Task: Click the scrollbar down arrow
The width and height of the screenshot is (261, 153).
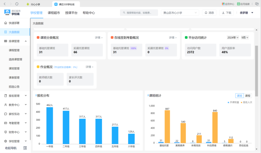Action: pyautogui.click(x=256, y=149)
